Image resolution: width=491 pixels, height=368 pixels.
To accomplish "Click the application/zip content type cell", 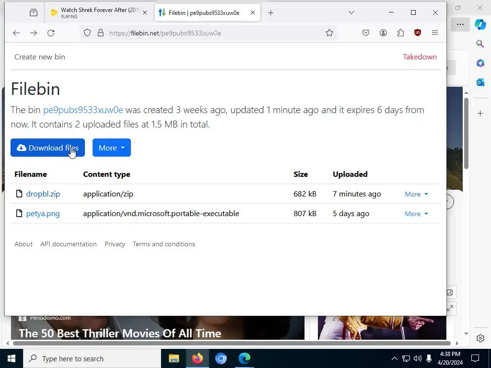I will point(108,194).
